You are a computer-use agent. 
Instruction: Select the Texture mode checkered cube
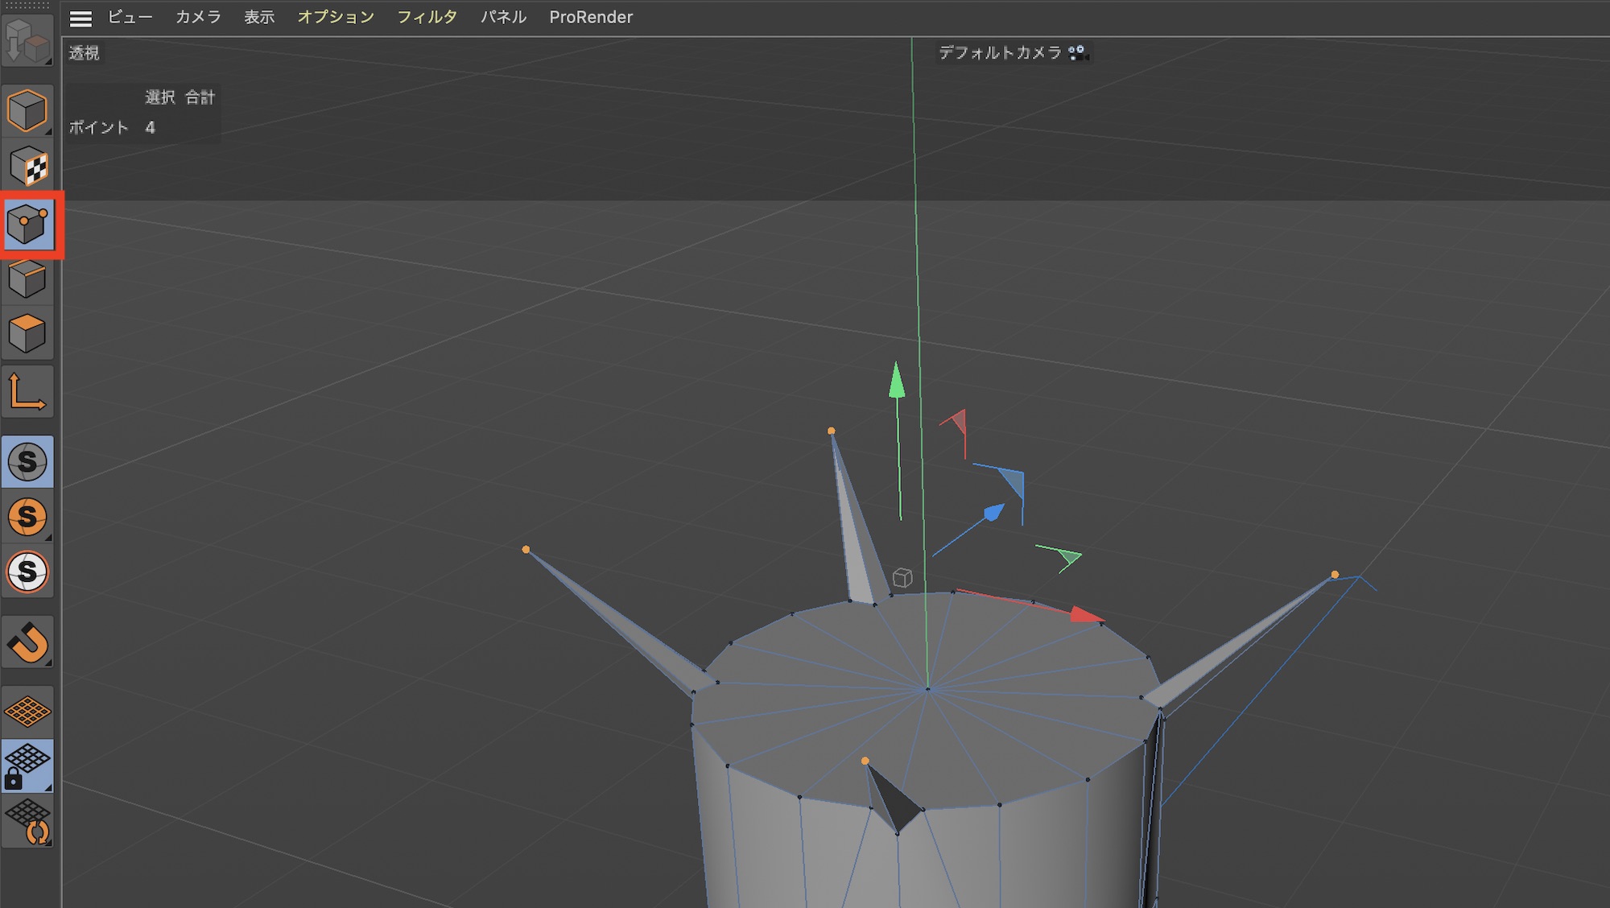coord(28,166)
